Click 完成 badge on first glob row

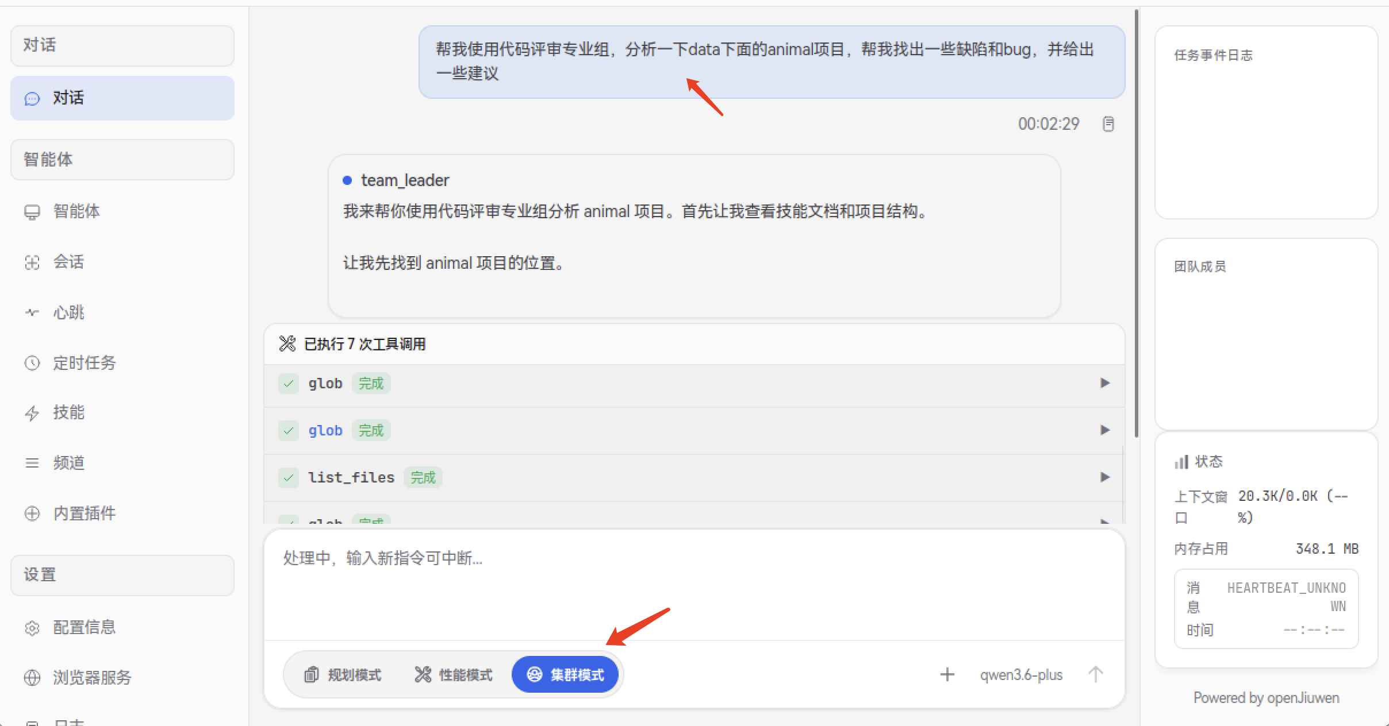coord(371,383)
